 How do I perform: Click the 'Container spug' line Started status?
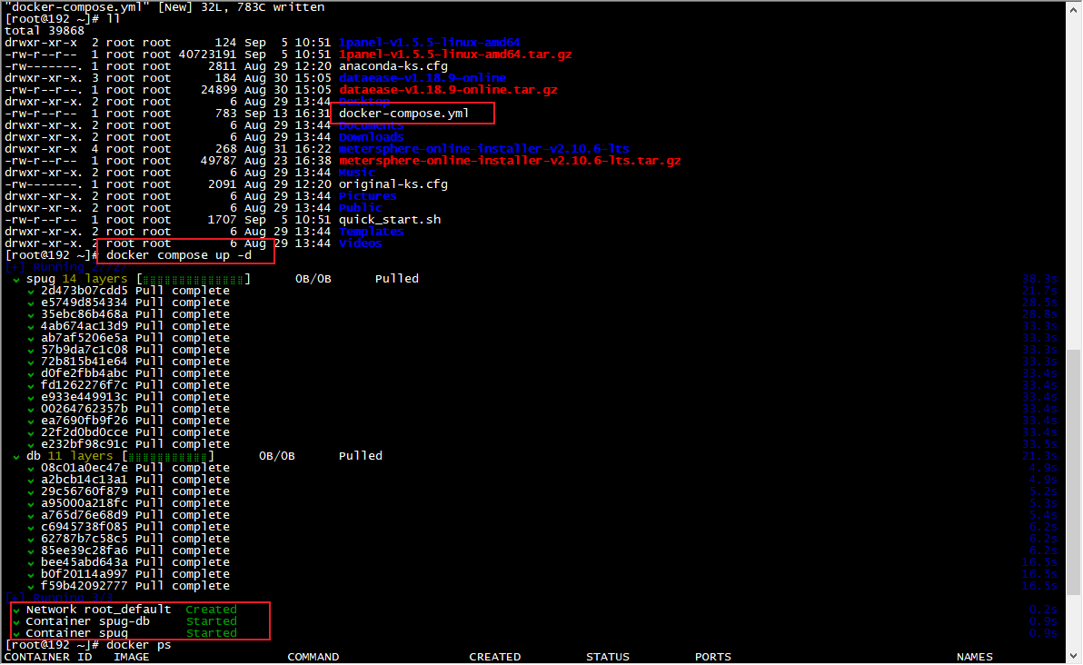pos(212,633)
